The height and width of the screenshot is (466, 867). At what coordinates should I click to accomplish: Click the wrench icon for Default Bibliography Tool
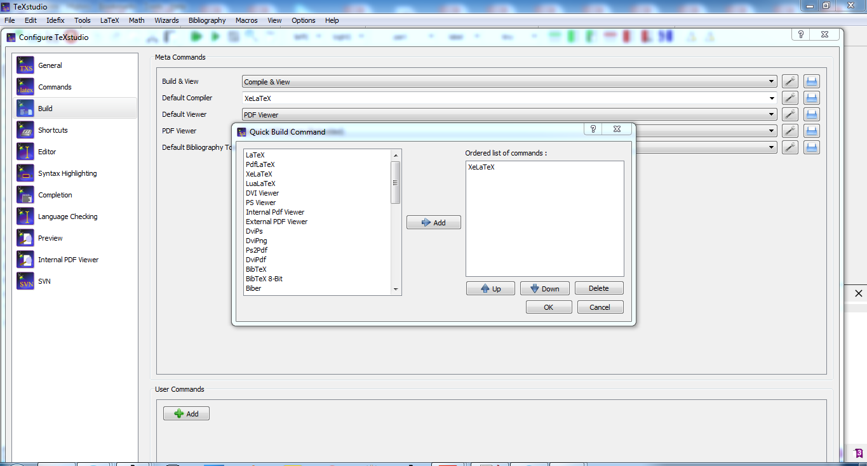[x=790, y=147]
